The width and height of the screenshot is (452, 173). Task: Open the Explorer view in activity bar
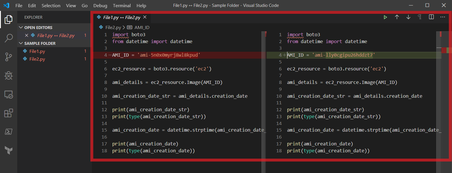(9, 20)
